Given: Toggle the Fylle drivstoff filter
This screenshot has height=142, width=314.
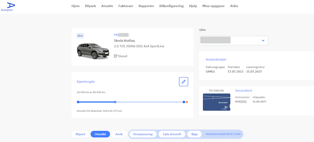Looking at the screenshot, I should point(172,134).
